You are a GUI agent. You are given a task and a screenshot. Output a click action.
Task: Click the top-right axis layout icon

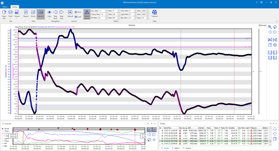tap(275, 52)
